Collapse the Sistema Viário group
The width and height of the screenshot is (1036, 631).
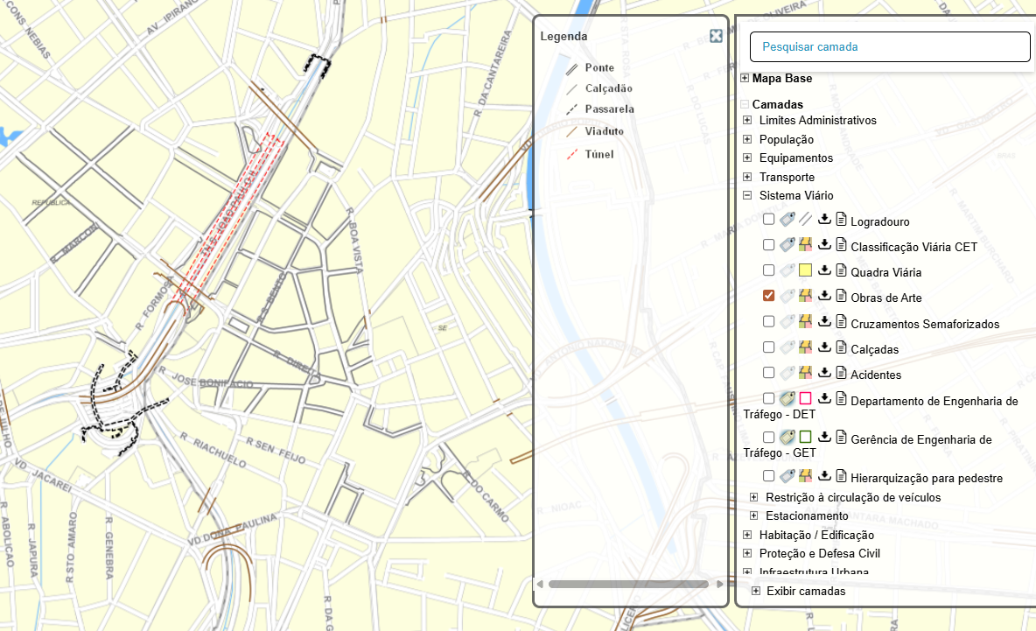[x=747, y=196]
